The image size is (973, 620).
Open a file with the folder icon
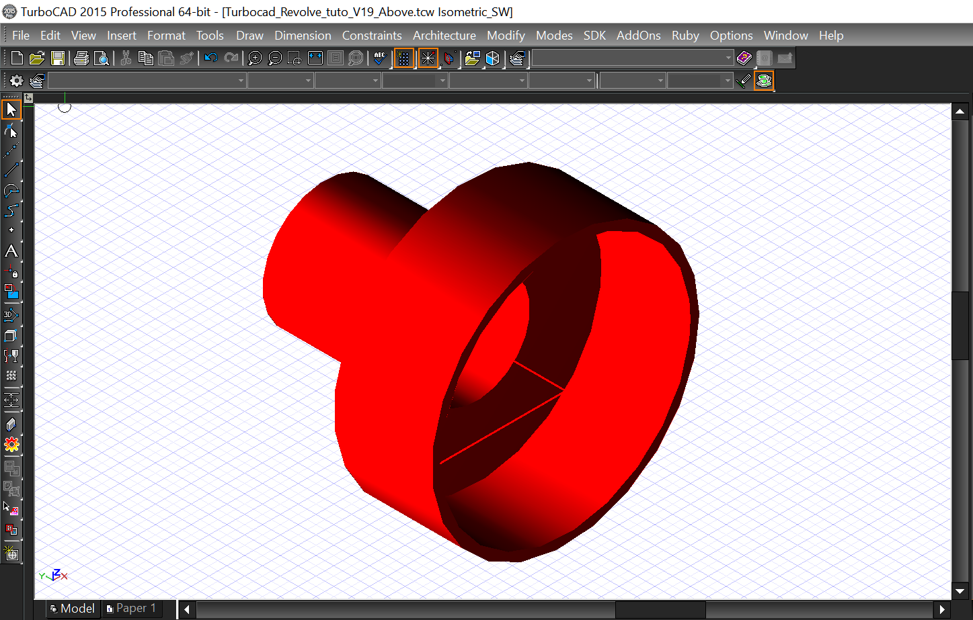[x=37, y=58]
